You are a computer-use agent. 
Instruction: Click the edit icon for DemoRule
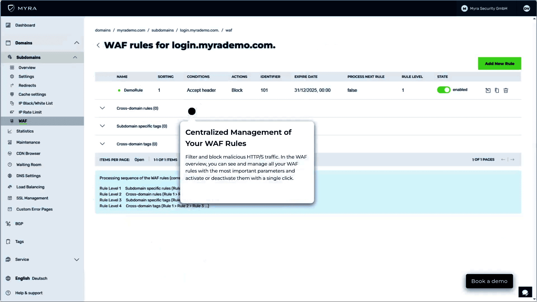(x=488, y=90)
